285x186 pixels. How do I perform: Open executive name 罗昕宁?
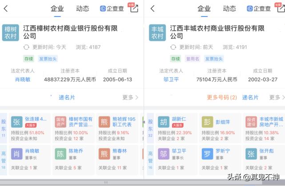tap(223, 151)
